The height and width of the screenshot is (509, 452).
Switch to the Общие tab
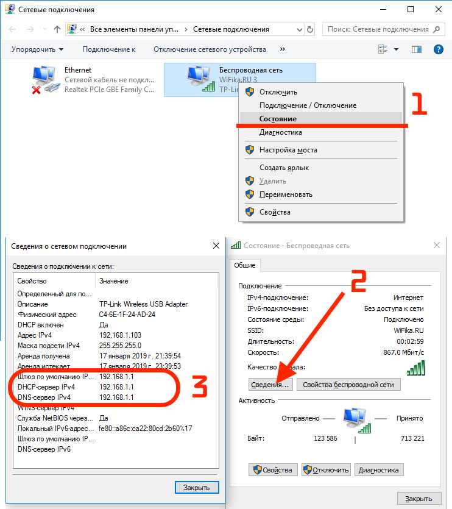tap(245, 265)
